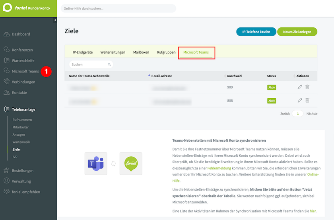This screenshot has width=334, height=220.
Task: Click the trash icon for extension 808
Action: pos(307,101)
